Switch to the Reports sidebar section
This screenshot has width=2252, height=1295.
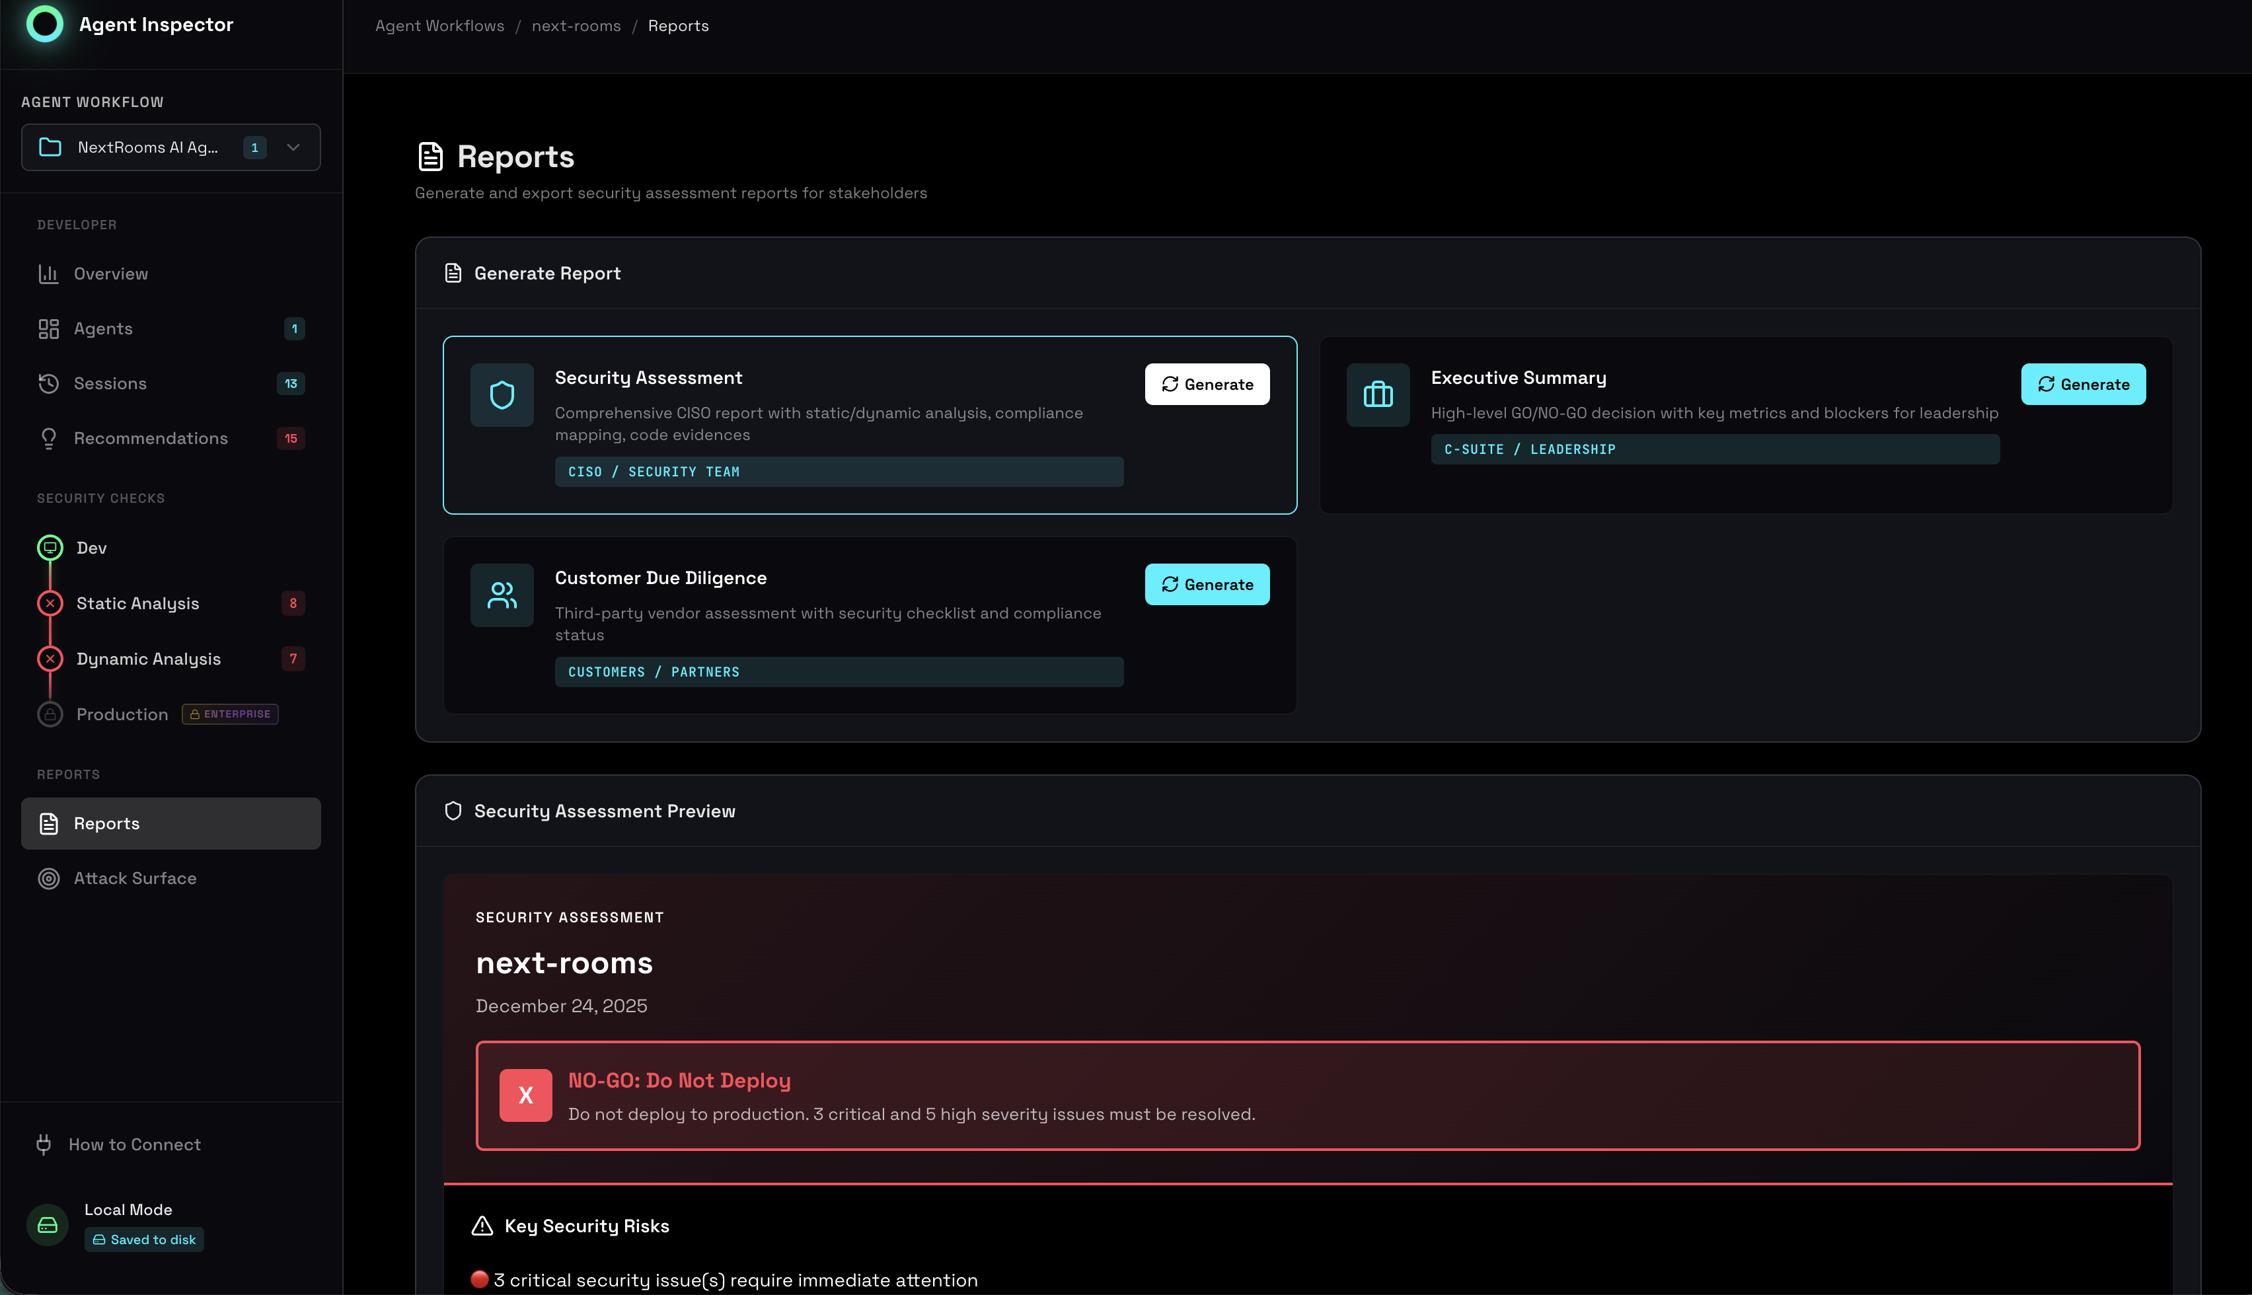(107, 823)
